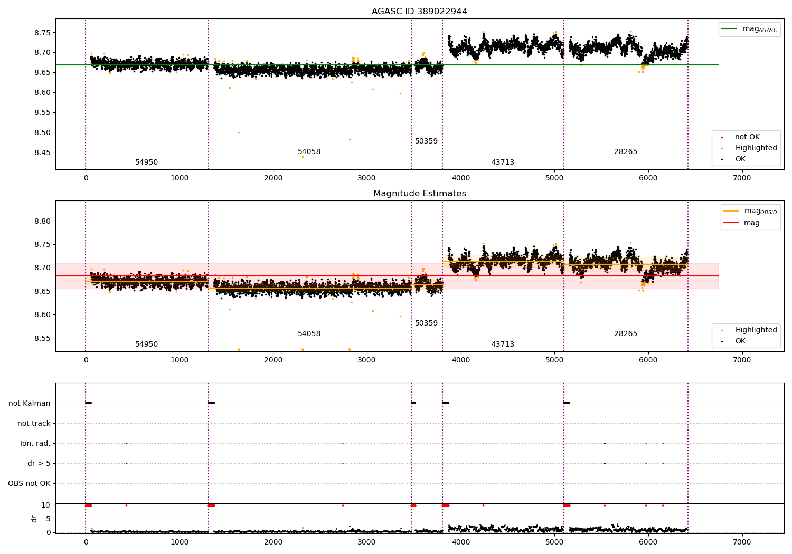Click y-tick 8.60 on the AGASC ID plot
Image resolution: width=792 pixels, height=554 pixels.
pos(42,93)
